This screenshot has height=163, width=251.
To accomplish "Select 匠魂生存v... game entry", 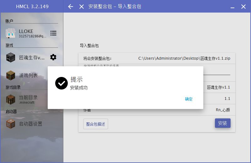I will (32, 57).
